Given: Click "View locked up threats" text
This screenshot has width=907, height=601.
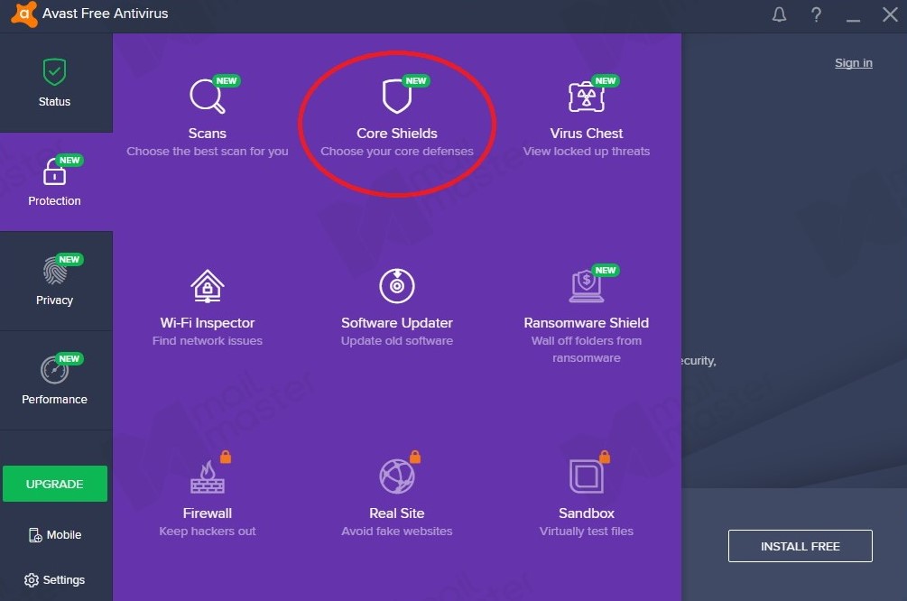Looking at the screenshot, I should click(x=586, y=152).
